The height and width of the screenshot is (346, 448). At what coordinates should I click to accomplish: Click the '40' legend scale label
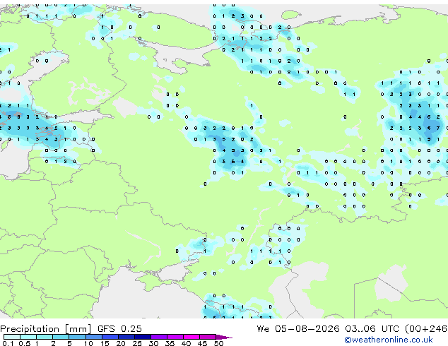pos(187,343)
